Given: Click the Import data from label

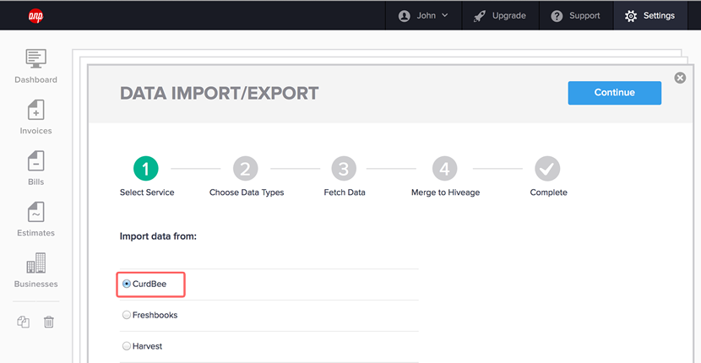Looking at the screenshot, I should tap(158, 236).
